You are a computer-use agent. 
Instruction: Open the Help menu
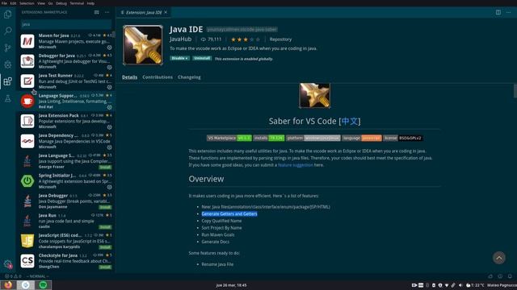tap(90, 3)
